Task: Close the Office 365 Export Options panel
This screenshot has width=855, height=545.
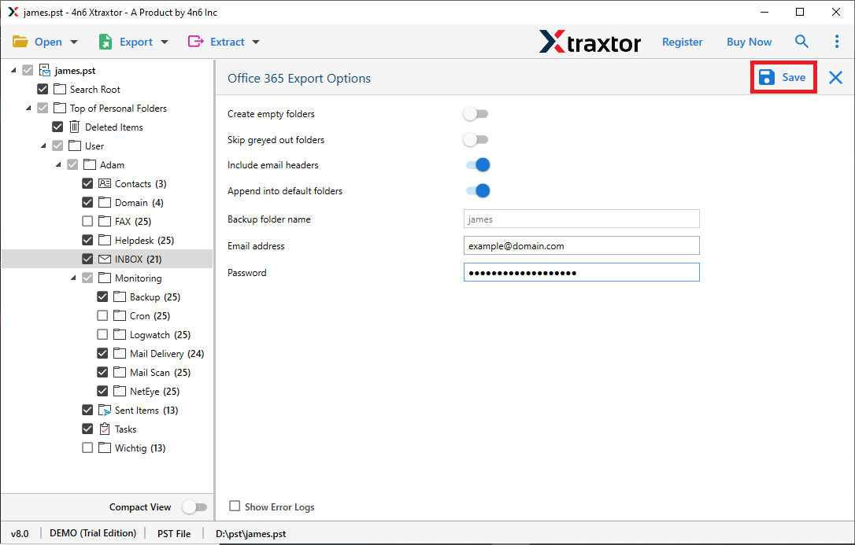Action: tap(835, 77)
